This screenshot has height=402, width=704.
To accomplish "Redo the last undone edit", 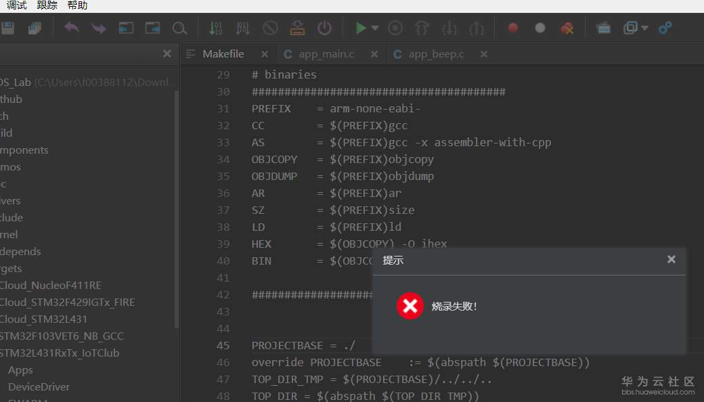I will point(99,28).
